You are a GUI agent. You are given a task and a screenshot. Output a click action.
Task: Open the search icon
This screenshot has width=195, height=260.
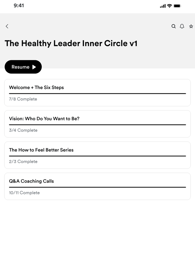click(174, 26)
